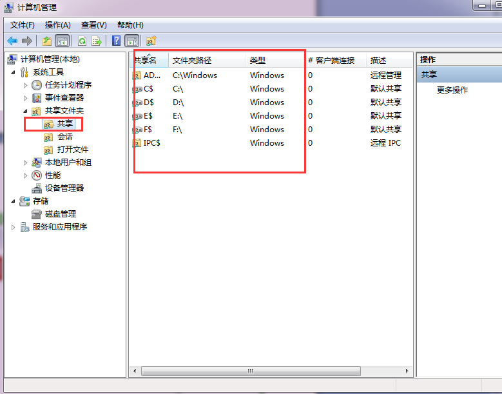Click 更多操作 in the actions pane
The width and height of the screenshot is (502, 394).
(452, 90)
